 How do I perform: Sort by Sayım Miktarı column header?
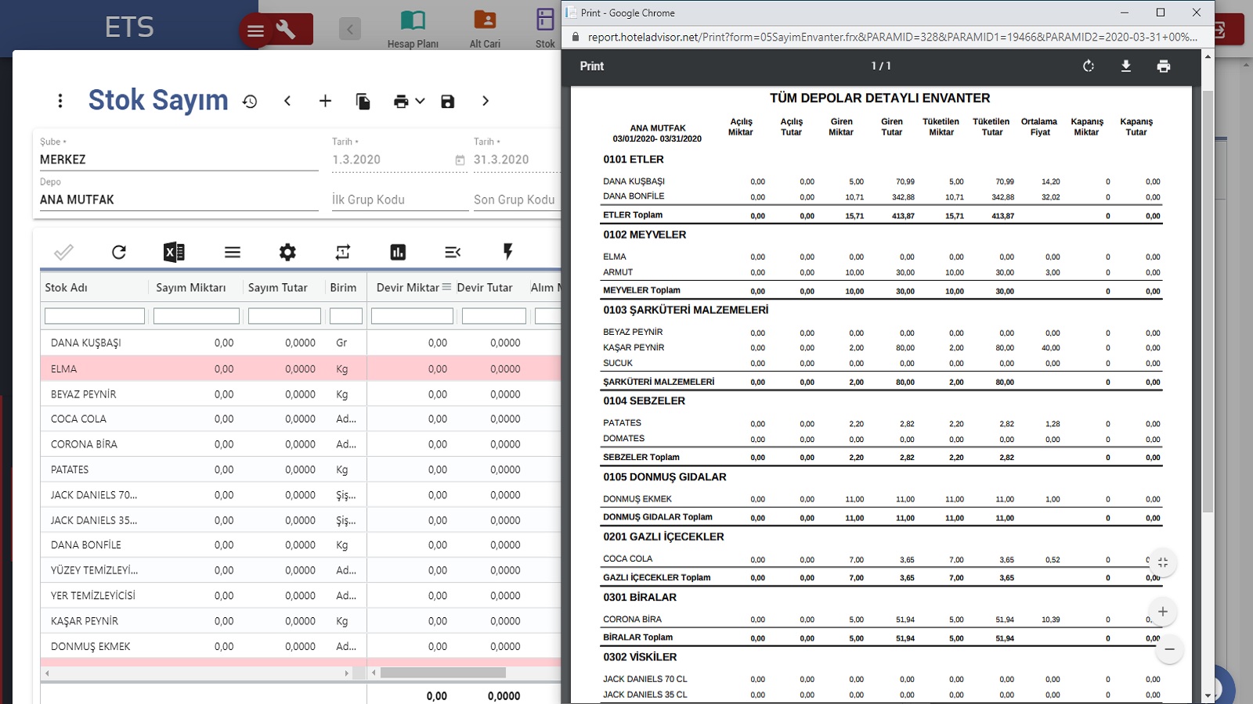pos(190,288)
